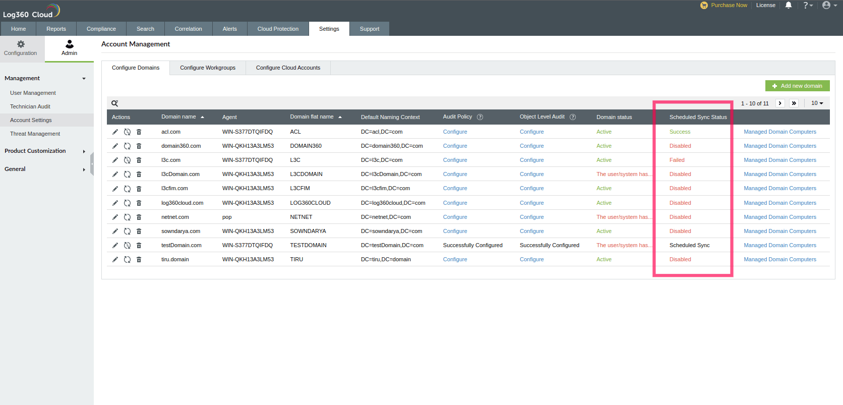The image size is (843, 405).
Task: Sort table by Domain name column header
Action: [179, 117]
